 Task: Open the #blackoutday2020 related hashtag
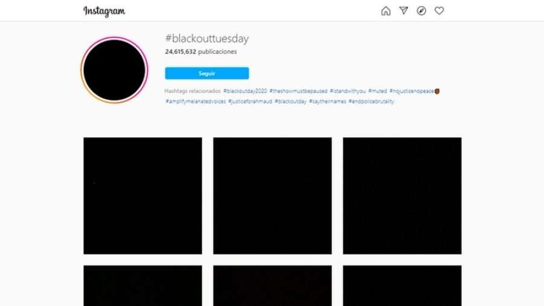coord(245,91)
